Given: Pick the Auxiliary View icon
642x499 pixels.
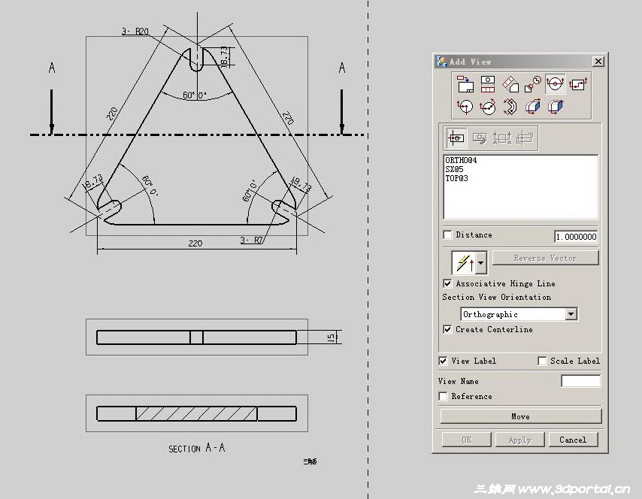Looking at the screenshot, I should [x=510, y=84].
